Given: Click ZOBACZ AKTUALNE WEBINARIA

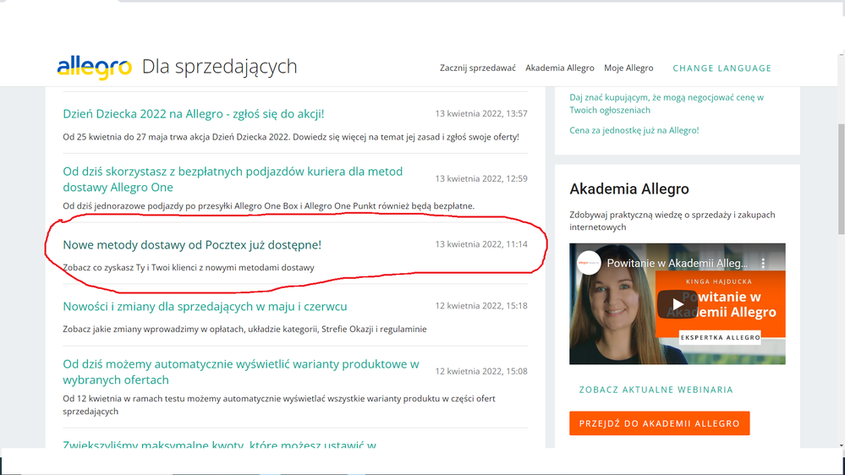Looking at the screenshot, I should click(x=656, y=390).
